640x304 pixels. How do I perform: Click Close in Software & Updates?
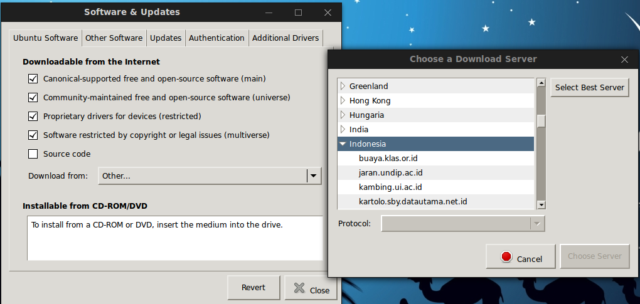tap(311, 288)
